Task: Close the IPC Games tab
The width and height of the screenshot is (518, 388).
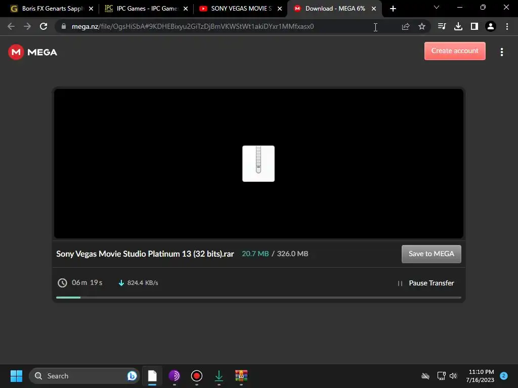Action: click(186, 9)
